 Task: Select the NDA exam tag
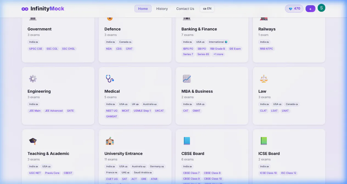[x=109, y=49]
